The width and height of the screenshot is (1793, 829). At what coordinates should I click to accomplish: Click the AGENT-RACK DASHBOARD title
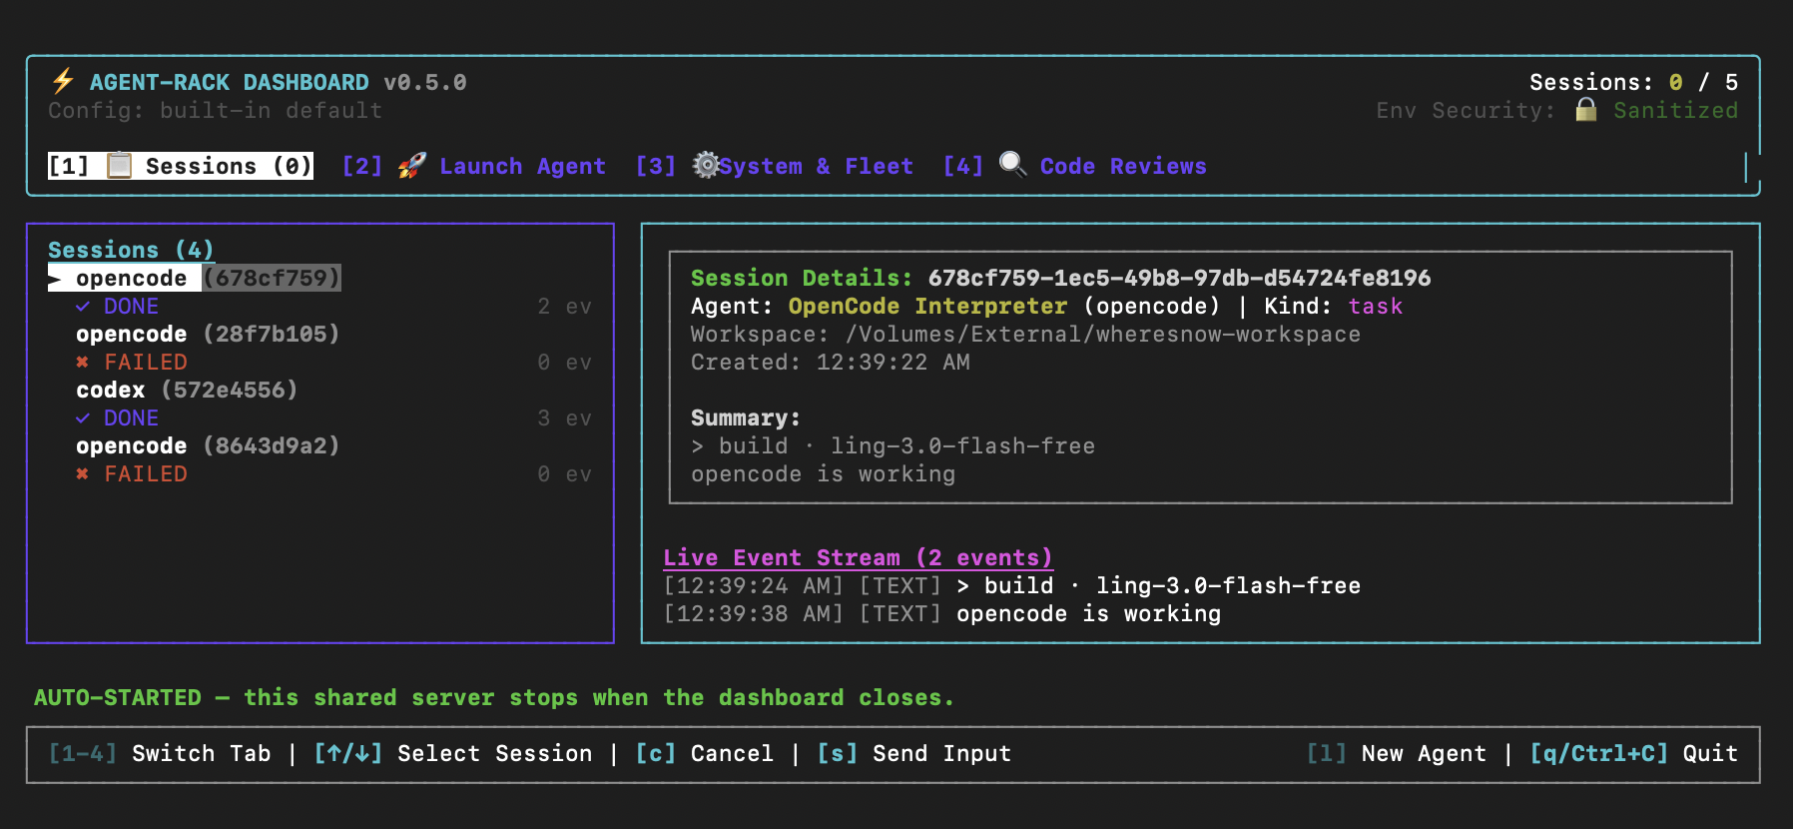coord(230,82)
